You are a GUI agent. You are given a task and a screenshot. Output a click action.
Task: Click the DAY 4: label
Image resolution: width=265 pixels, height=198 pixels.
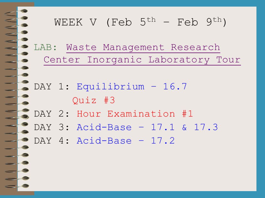(x=52, y=141)
